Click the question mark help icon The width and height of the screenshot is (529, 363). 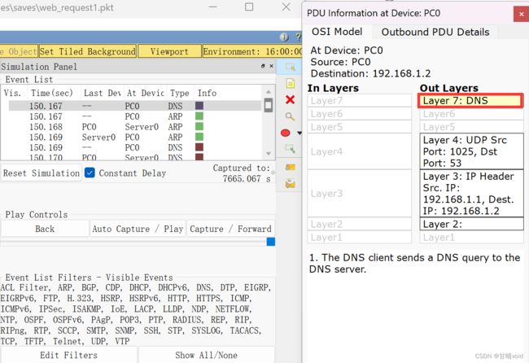tap(298, 37)
